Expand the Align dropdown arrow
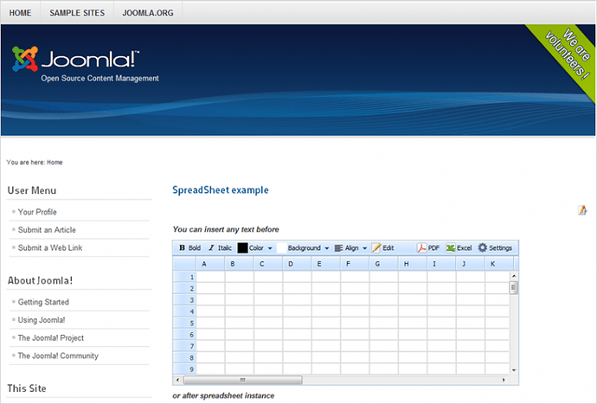The image size is (597, 404). [365, 248]
